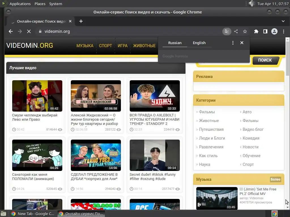The width and height of the screenshot is (290, 217).
Task: Open the Спорт category link in sidebar
Action: click(x=248, y=164)
